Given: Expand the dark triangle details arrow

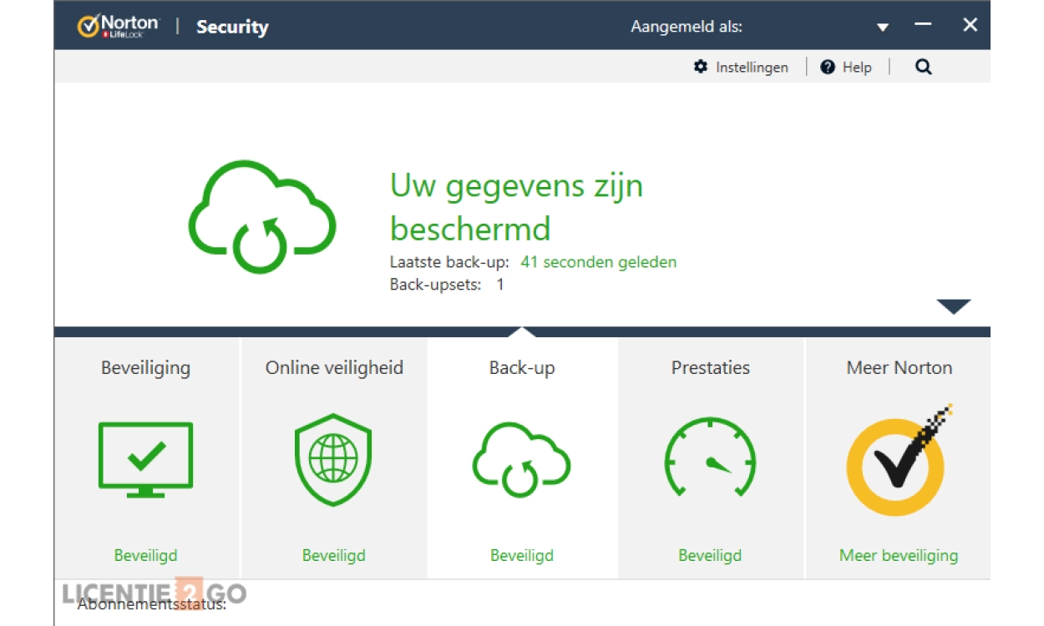Looking at the screenshot, I should [x=953, y=306].
